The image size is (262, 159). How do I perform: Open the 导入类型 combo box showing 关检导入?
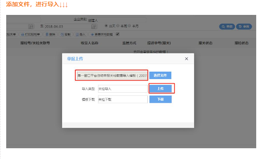click(x=123, y=89)
